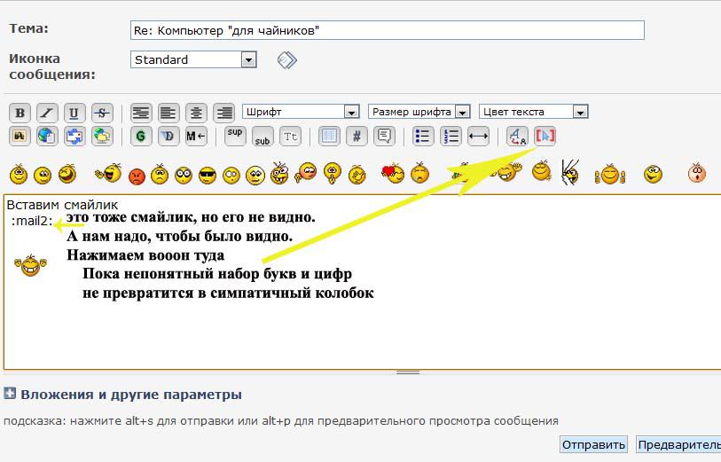Insert the laughing open-mouth emoticon
The height and width of the screenshot is (462, 721).
(67, 174)
